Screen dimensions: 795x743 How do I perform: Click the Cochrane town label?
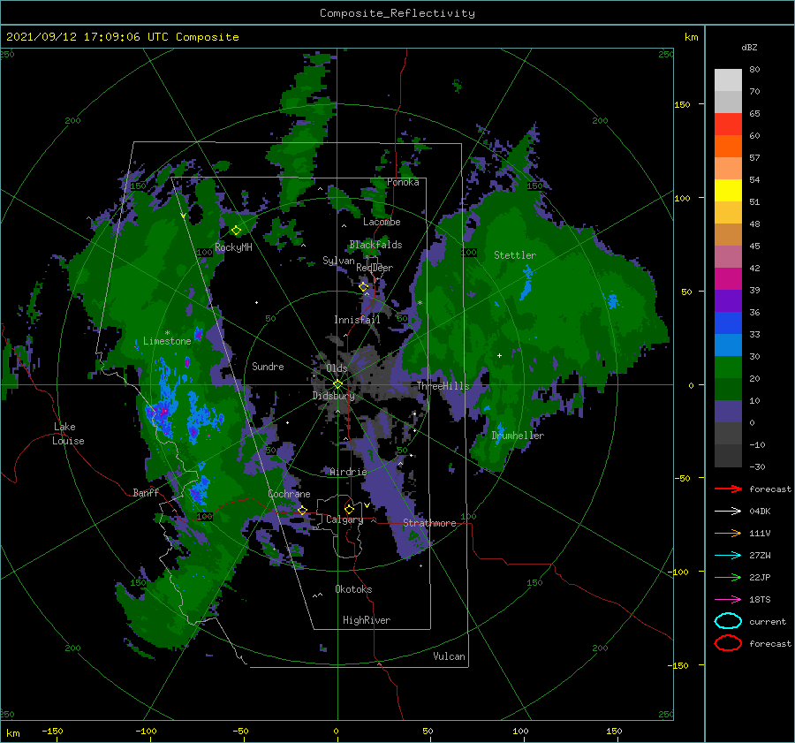289,494
